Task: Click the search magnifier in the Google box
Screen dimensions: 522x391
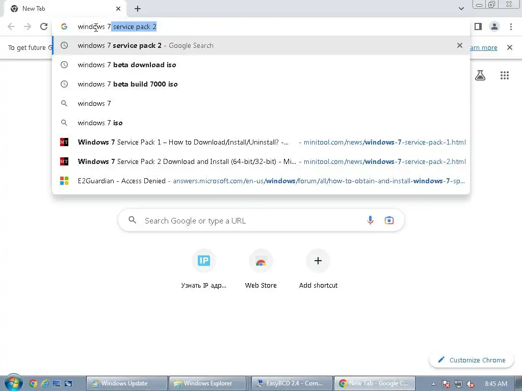Action: [132, 220]
